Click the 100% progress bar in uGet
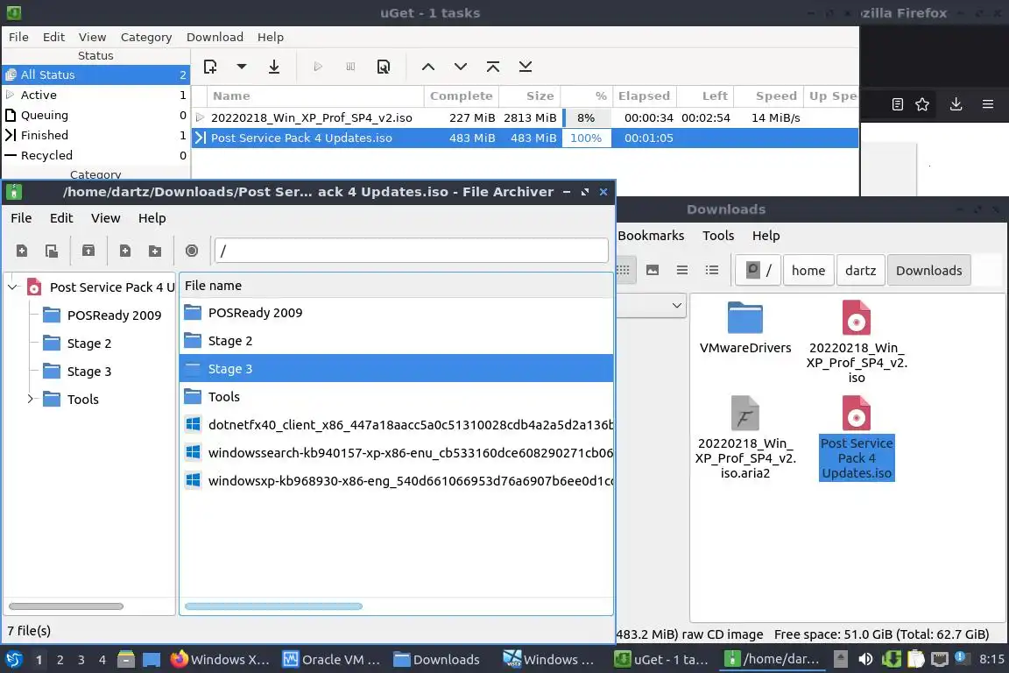The height and width of the screenshot is (673, 1009). (586, 138)
